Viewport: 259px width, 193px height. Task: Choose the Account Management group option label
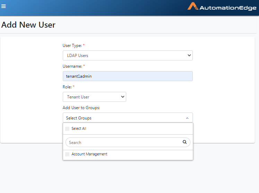(x=89, y=154)
